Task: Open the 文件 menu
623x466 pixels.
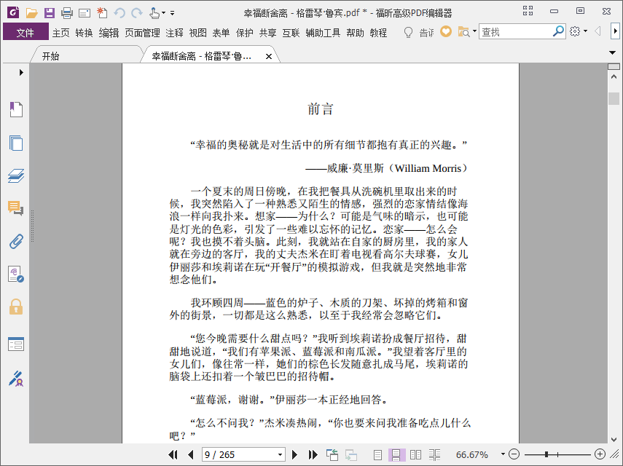Action: click(26, 33)
